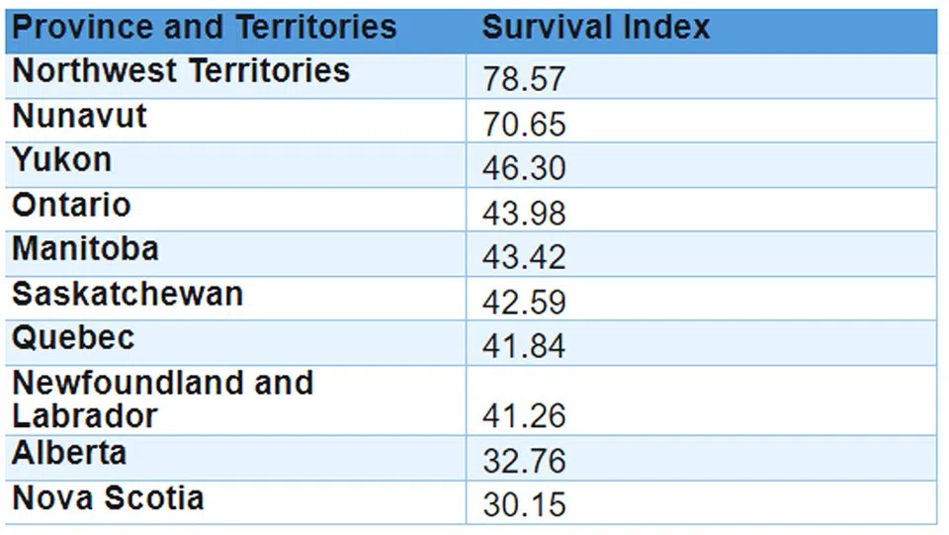Click the Alberta row label
Screen dimensions: 949x535
(69, 454)
